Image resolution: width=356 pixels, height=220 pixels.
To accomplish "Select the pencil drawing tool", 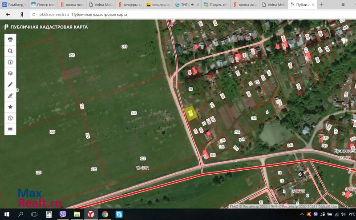I will pyautogui.click(x=10, y=84).
